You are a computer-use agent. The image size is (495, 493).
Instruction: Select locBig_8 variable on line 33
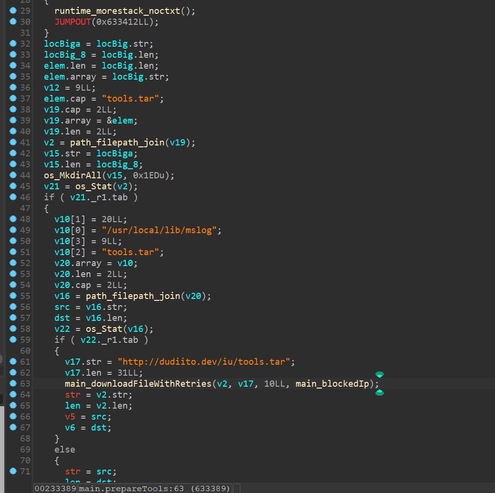click(65, 55)
